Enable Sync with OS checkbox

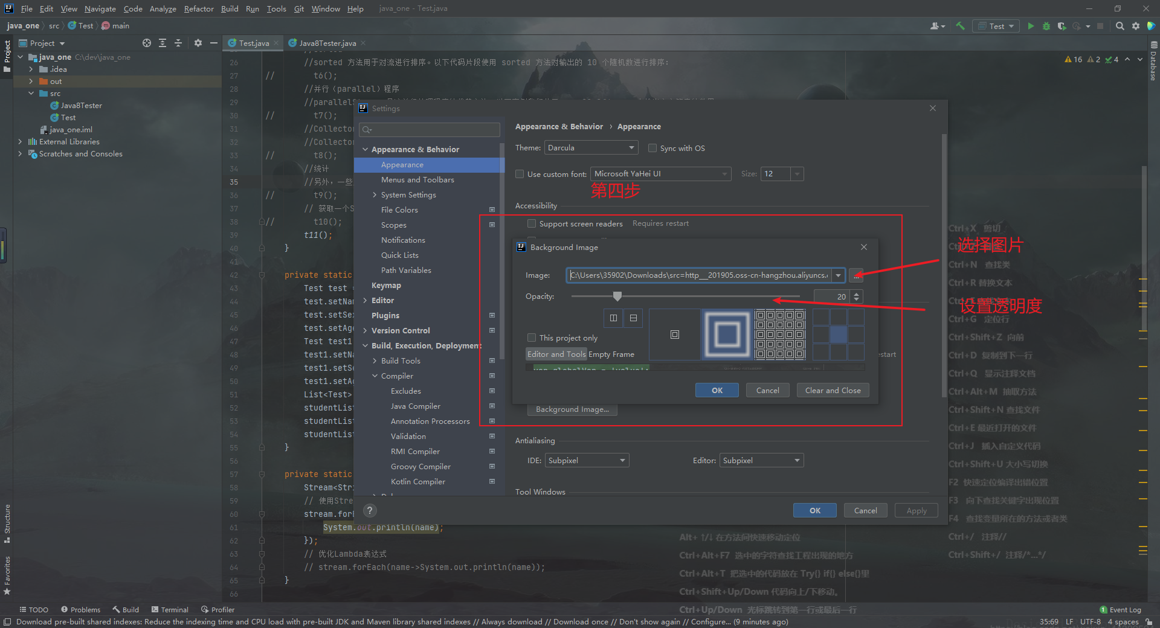(x=652, y=148)
